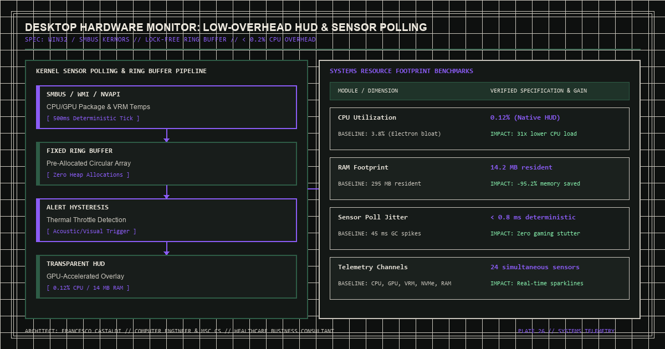
Task: Select the 'RAM Footprint' row title
Action: (x=363, y=167)
